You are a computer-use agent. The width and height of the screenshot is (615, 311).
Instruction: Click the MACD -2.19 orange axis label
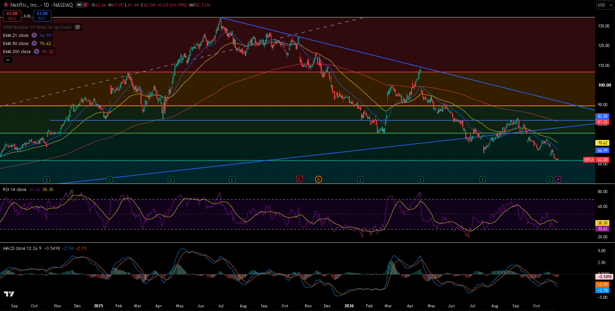pyautogui.click(x=602, y=284)
